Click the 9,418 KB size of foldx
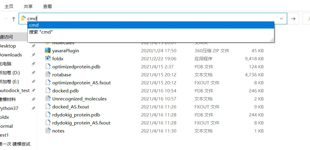 [x=254, y=59]
